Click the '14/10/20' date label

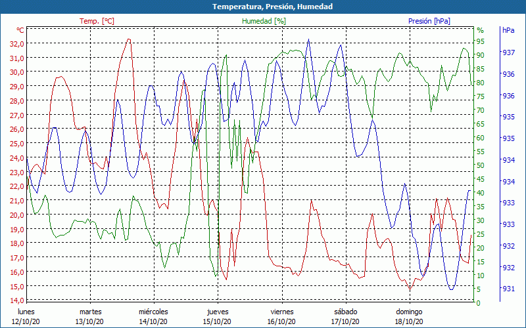coord(153,321)
